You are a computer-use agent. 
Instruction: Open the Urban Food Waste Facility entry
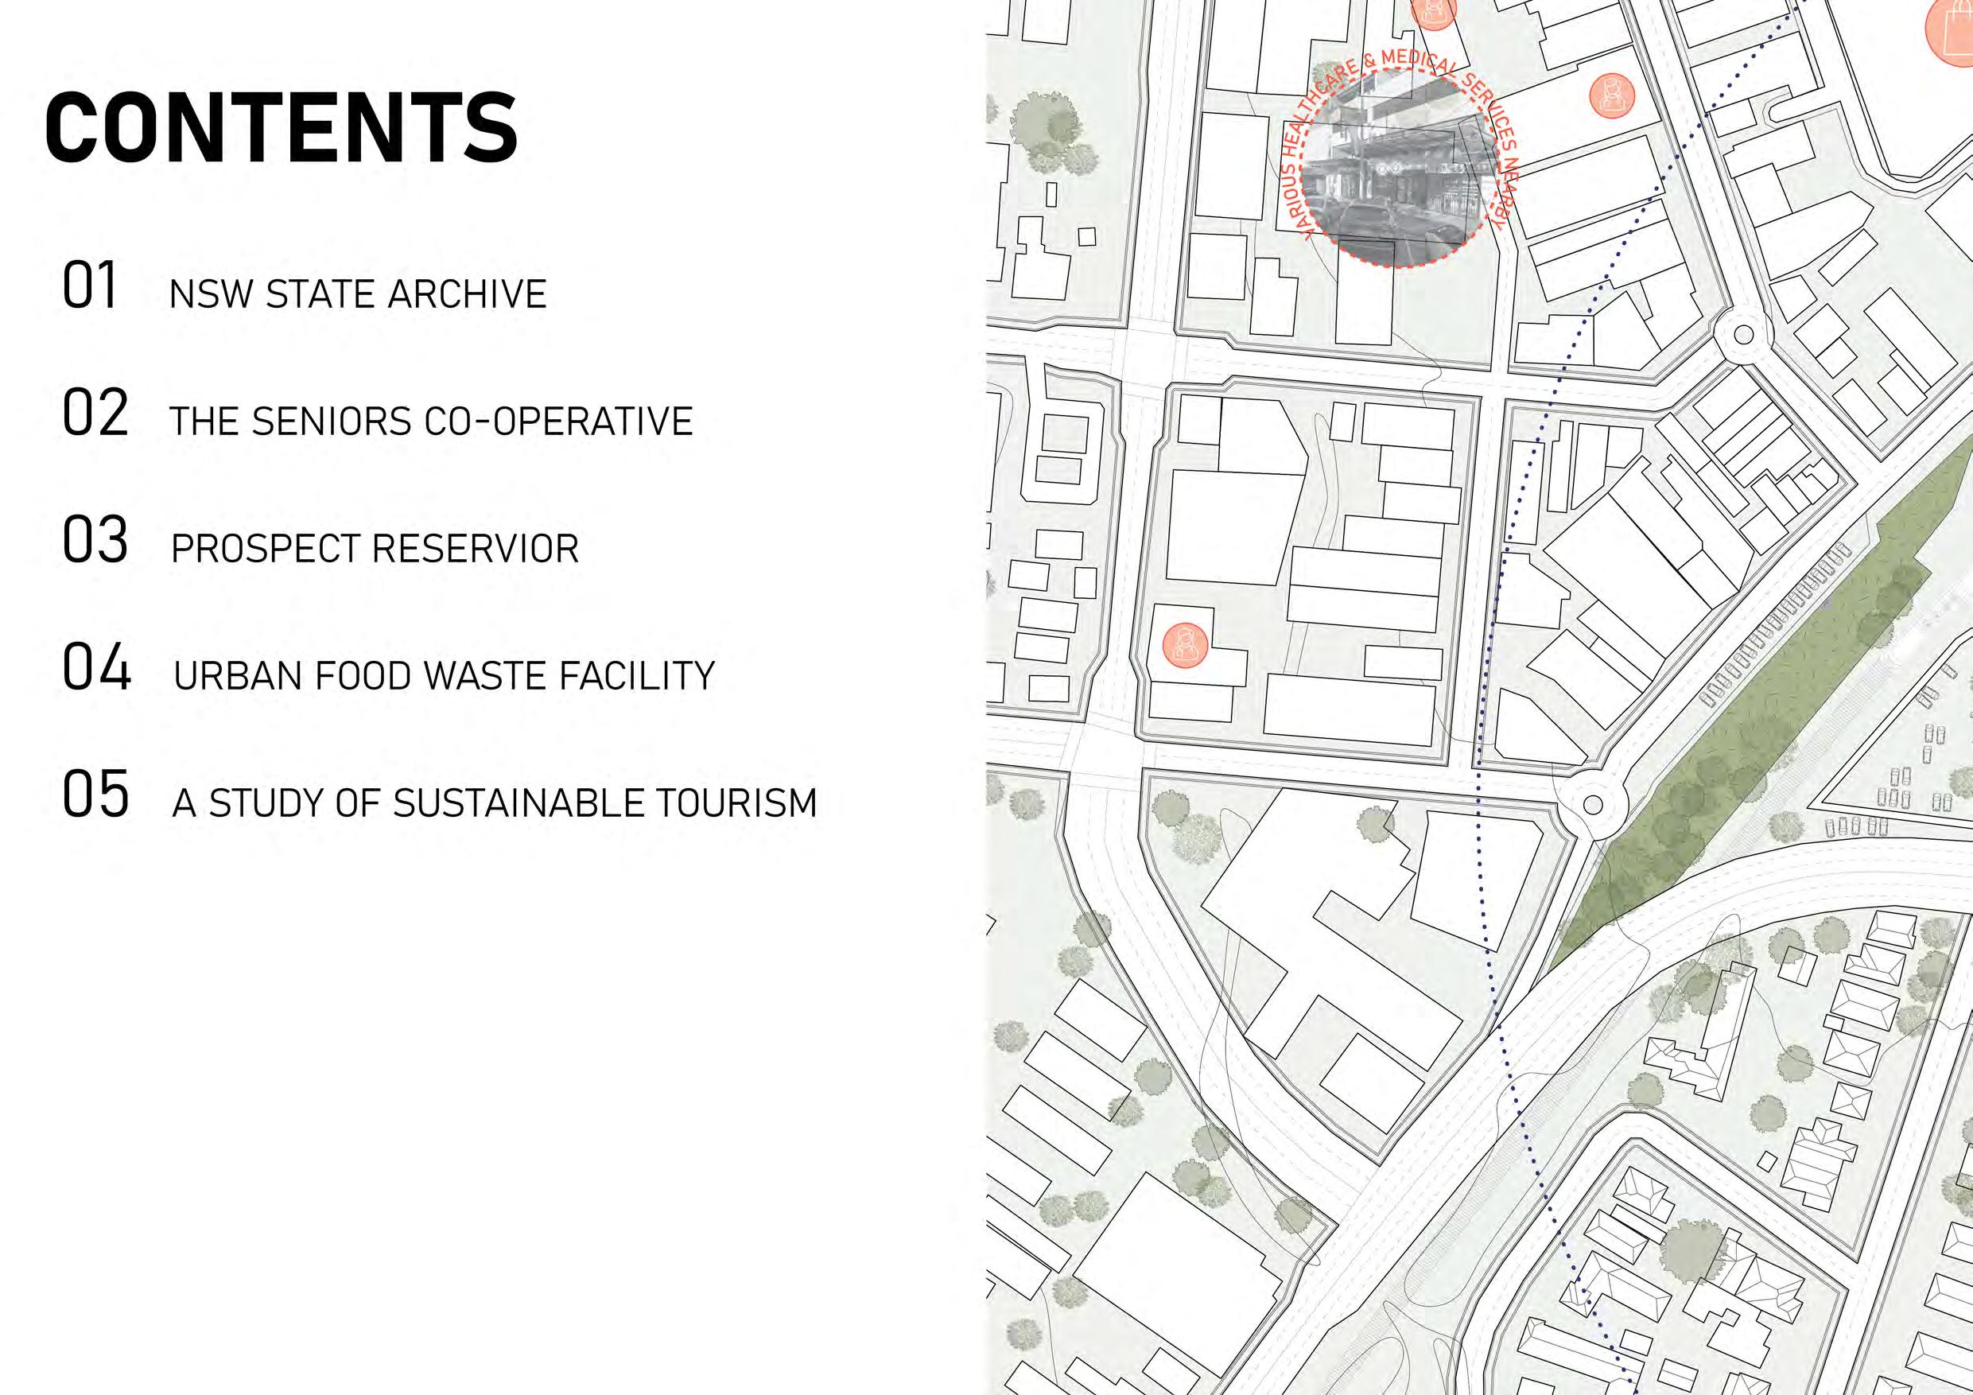pos(444,675)
